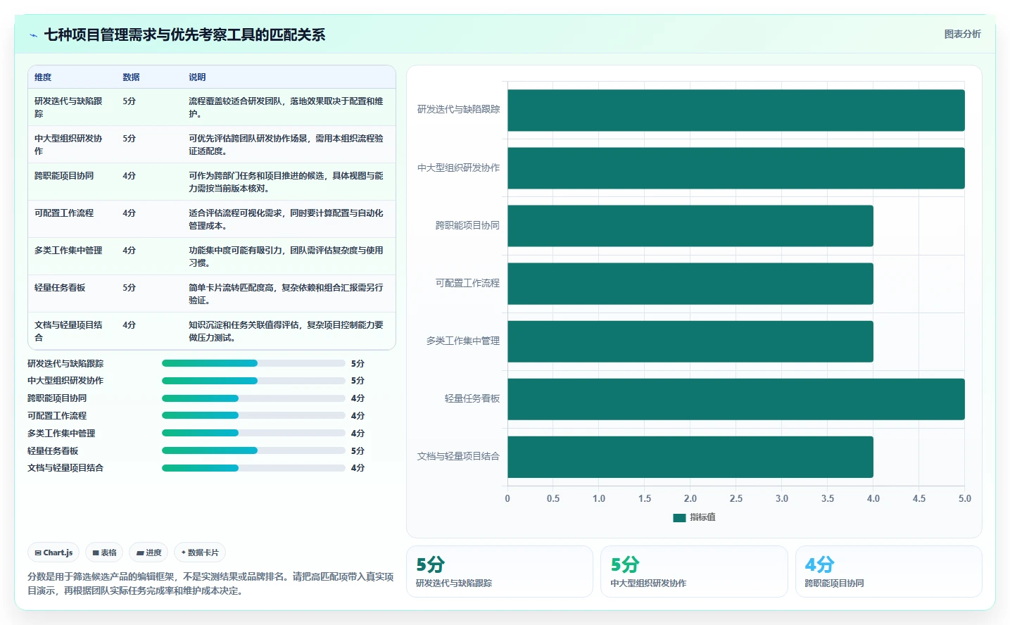Click the blue icon beside the page title
Screen dimensions: 1010x625
pyautogui.click(x=33, y=35)
